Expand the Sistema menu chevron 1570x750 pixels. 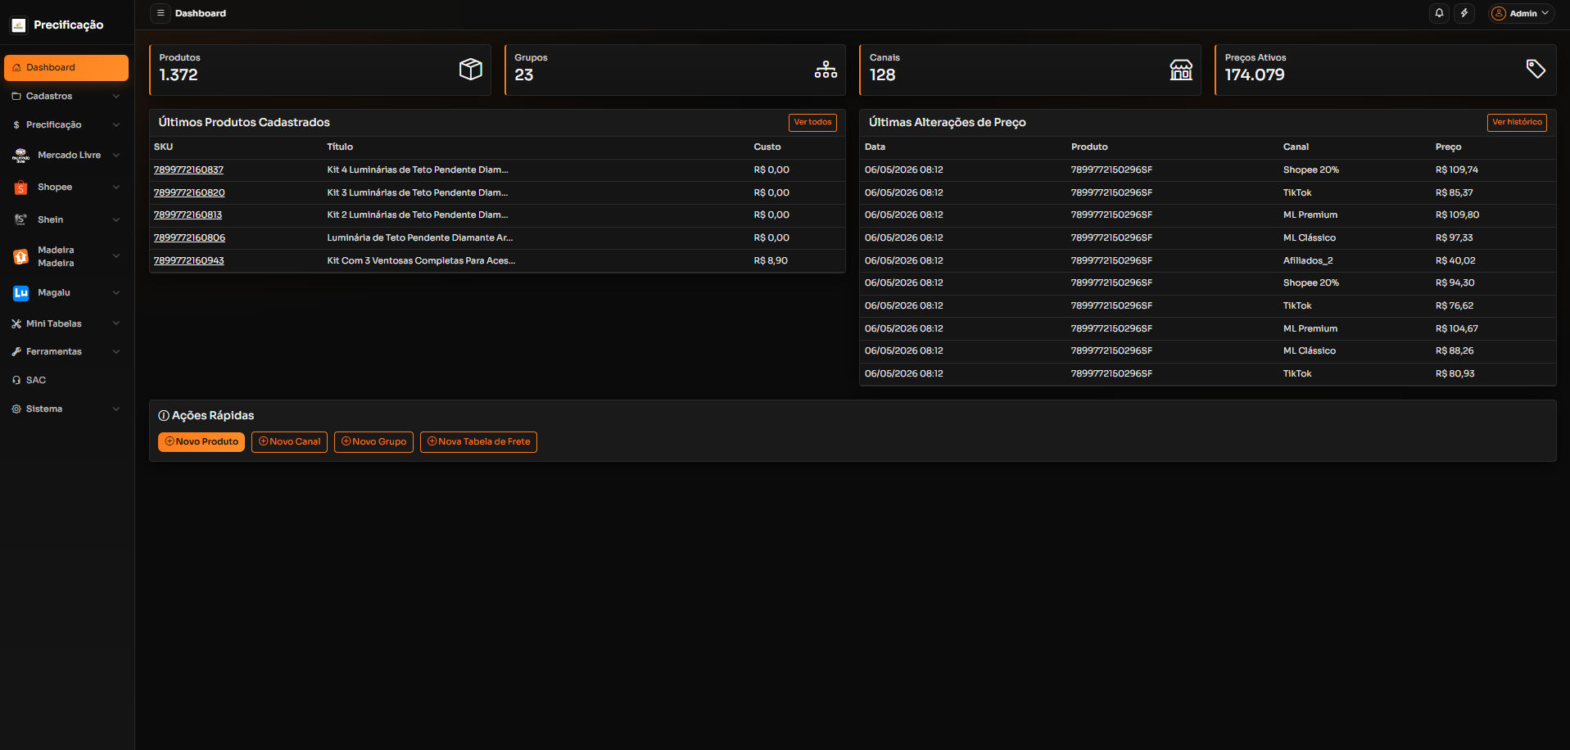(x=116, y=409)
